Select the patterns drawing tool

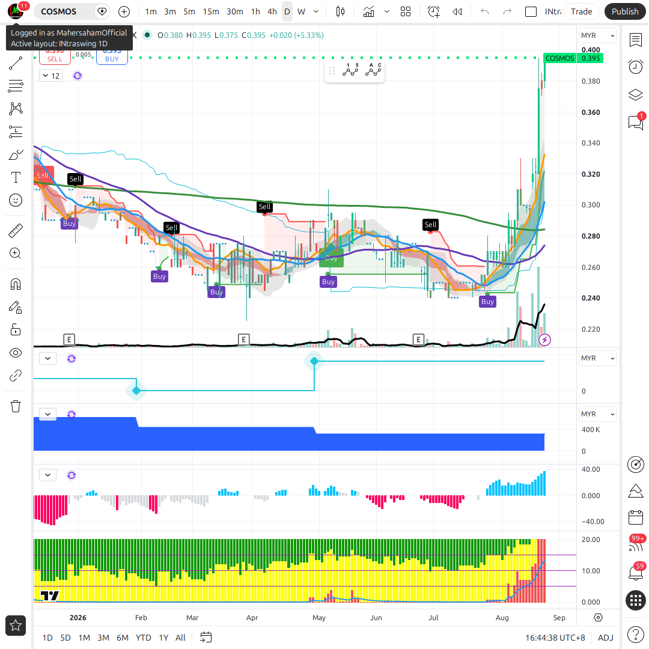pyautogui.click(x=15, y=109)
